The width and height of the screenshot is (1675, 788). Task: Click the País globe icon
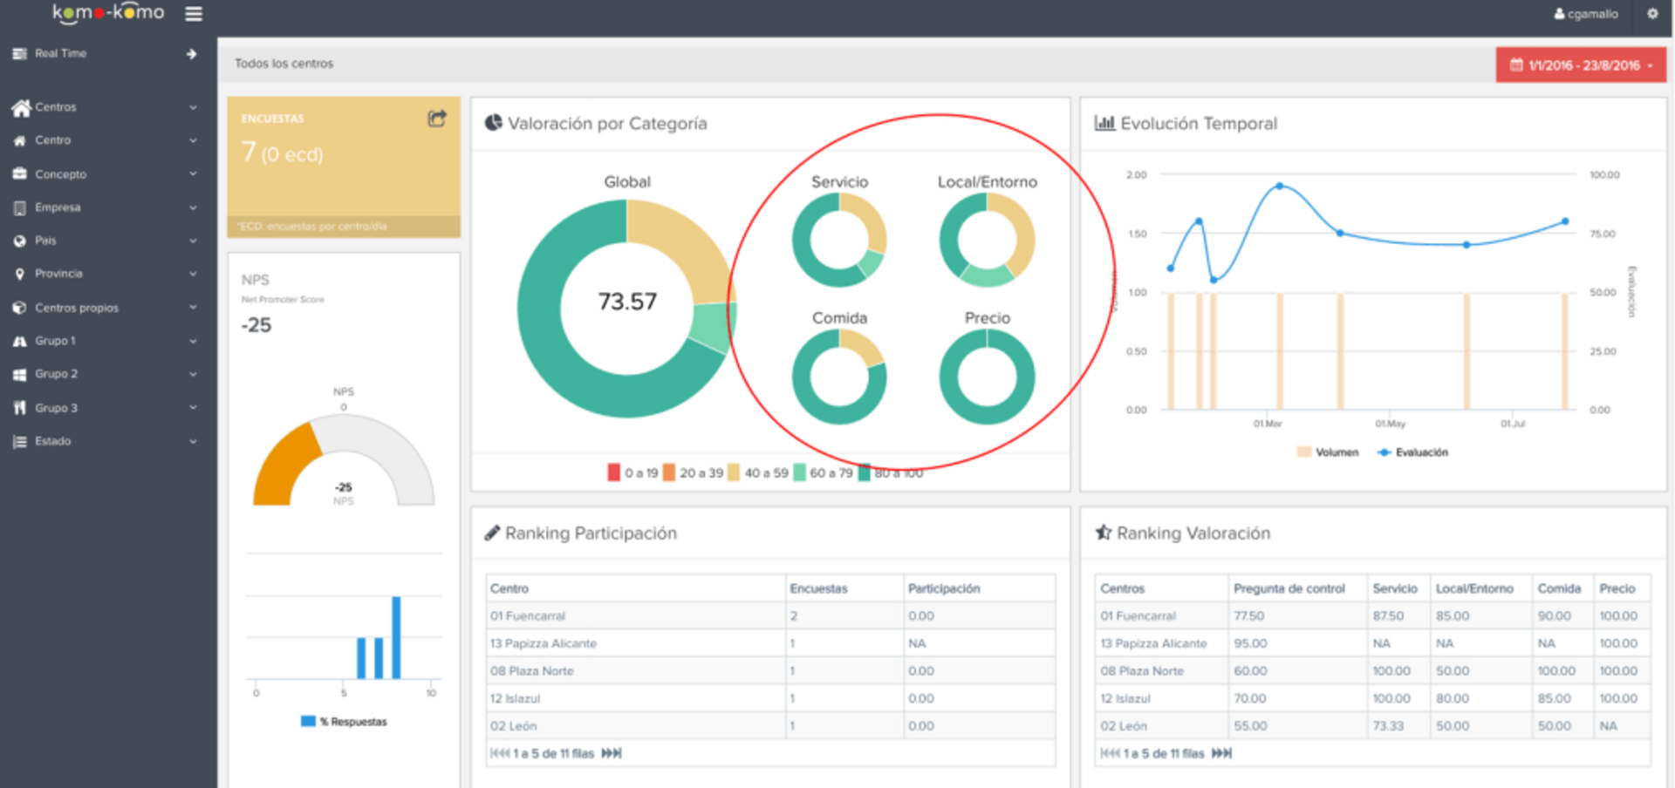[x=20, y=241]
